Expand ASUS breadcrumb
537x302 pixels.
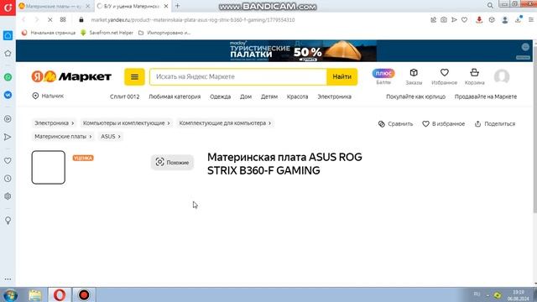[111, 136]
